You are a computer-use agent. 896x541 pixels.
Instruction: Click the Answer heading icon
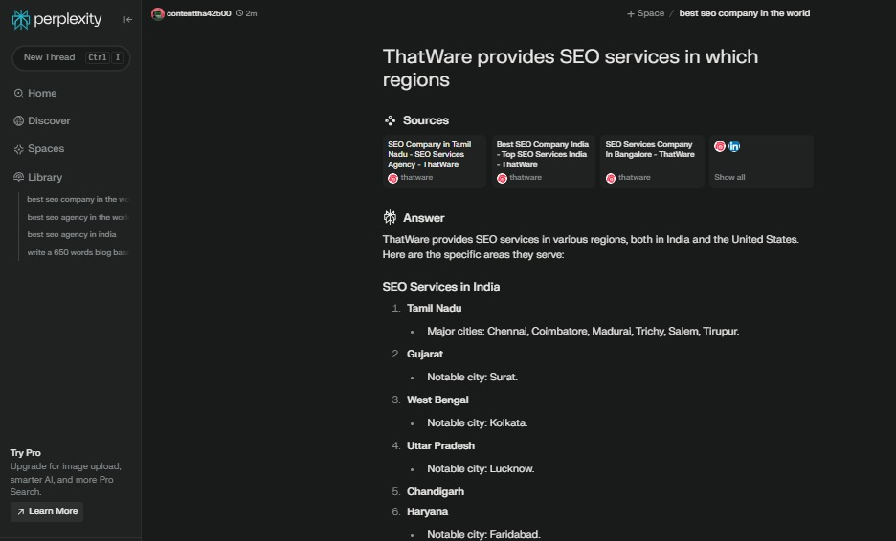pyautogui.click(x=390, y=217)
